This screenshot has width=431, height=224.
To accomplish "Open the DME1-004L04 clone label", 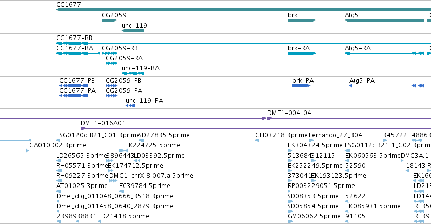I will coord(289,113).
